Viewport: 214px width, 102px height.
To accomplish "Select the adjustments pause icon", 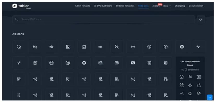I will coord(68,95).
